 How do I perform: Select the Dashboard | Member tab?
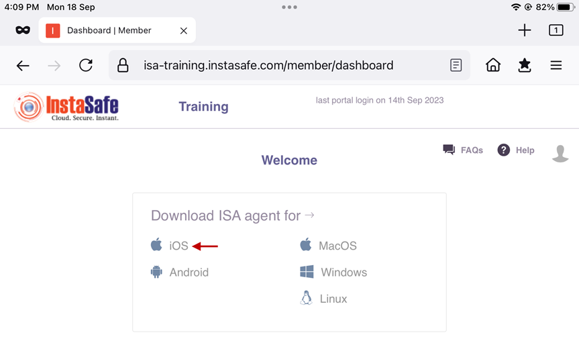117,30
